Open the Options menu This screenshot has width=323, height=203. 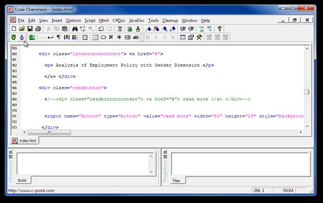(73, 21)
